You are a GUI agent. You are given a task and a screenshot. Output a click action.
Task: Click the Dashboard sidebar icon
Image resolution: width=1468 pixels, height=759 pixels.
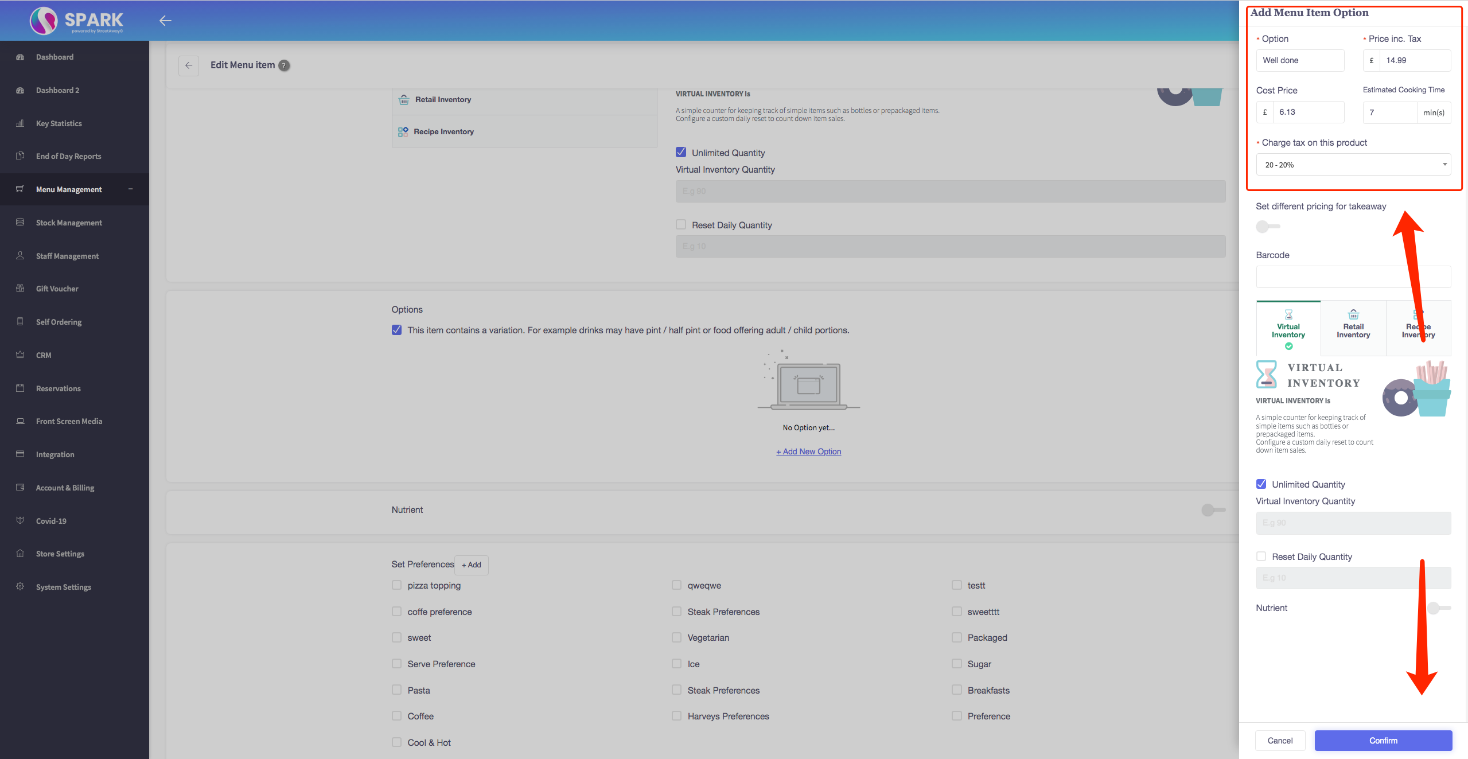(20, 57)
